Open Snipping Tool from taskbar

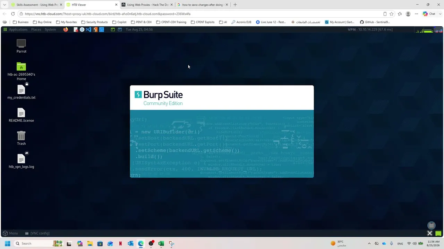point(171,243)
